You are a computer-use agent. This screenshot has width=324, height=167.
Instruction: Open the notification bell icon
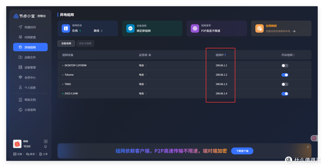point(46,146)
